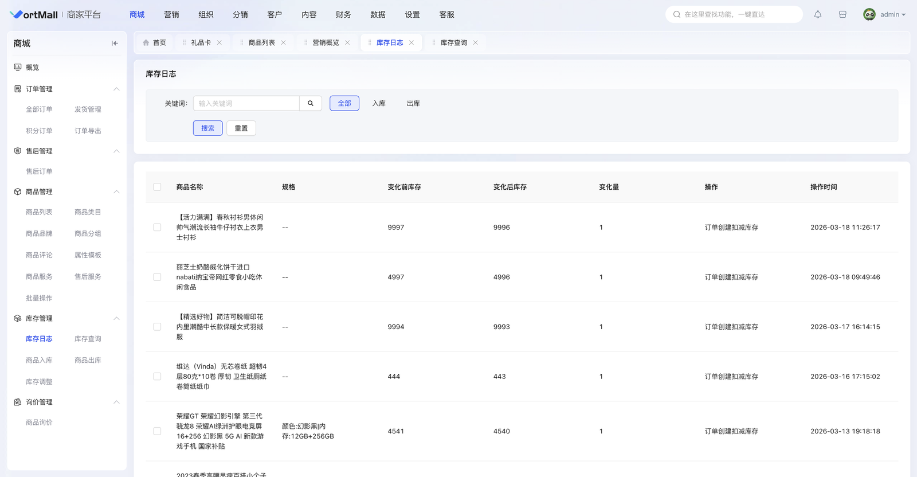
Task: Open the admin account dropdown
Action: 893,14
